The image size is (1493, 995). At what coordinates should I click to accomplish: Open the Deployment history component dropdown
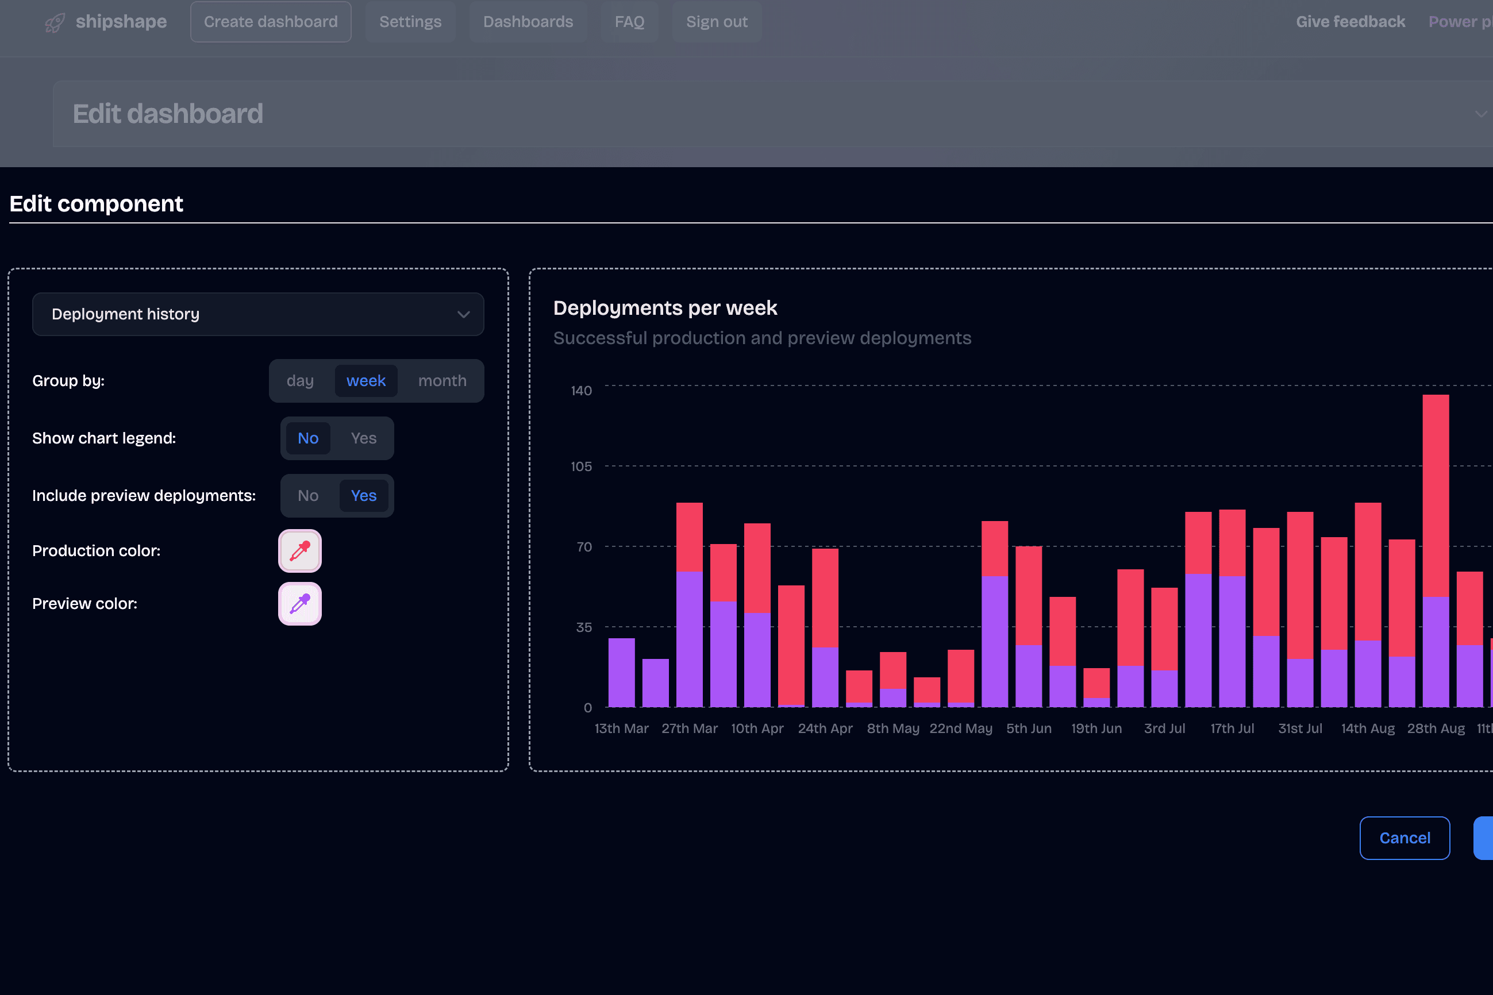point(257,314)
